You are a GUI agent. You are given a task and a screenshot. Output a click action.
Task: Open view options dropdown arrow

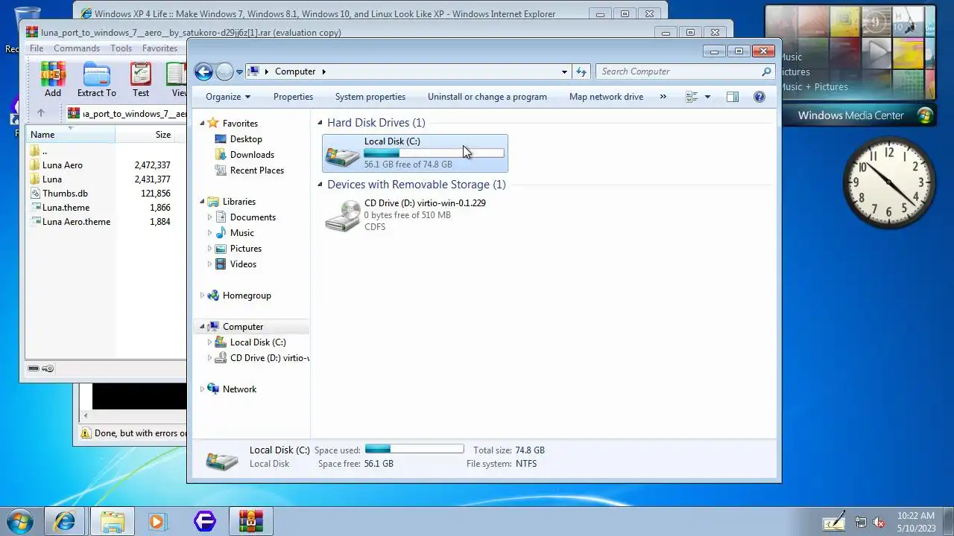coord(707,97)
